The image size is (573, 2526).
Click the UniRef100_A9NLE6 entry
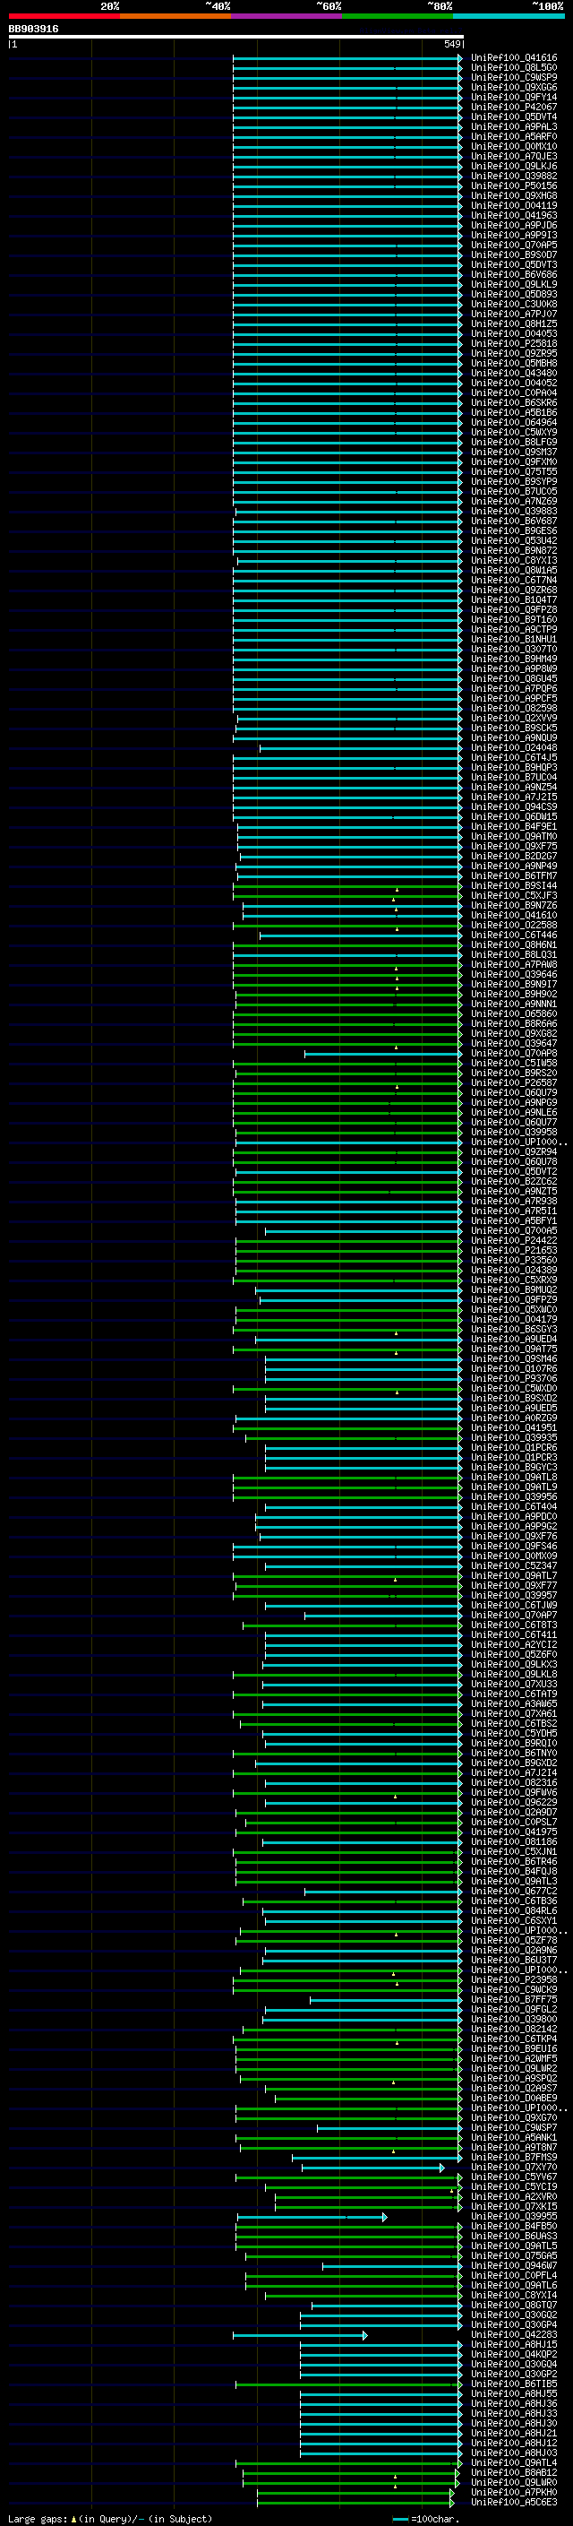click(513, 1112)
